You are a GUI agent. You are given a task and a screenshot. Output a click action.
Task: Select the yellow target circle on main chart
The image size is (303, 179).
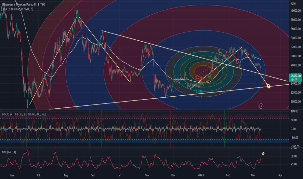(x=269, y=86)
